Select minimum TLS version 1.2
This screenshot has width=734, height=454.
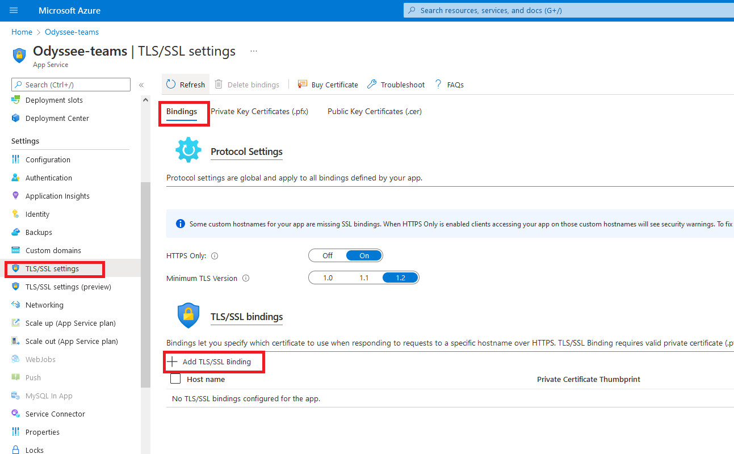tap(401, 278)
